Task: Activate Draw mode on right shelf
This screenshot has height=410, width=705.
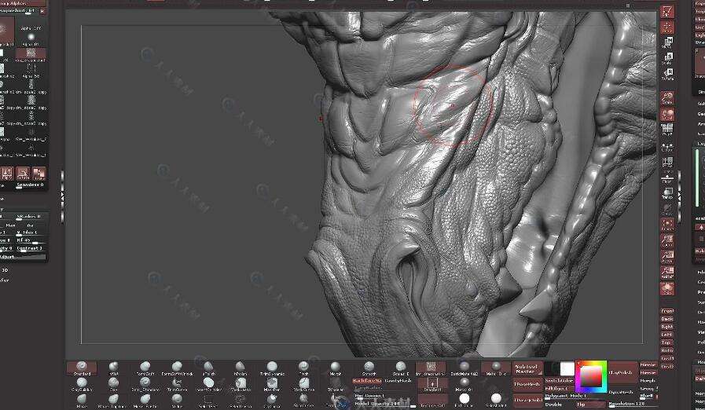Action: coord(667,27)
